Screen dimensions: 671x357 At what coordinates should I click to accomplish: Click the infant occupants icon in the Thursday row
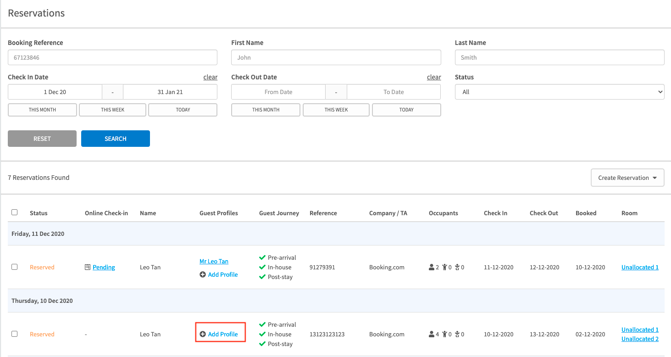457,334
